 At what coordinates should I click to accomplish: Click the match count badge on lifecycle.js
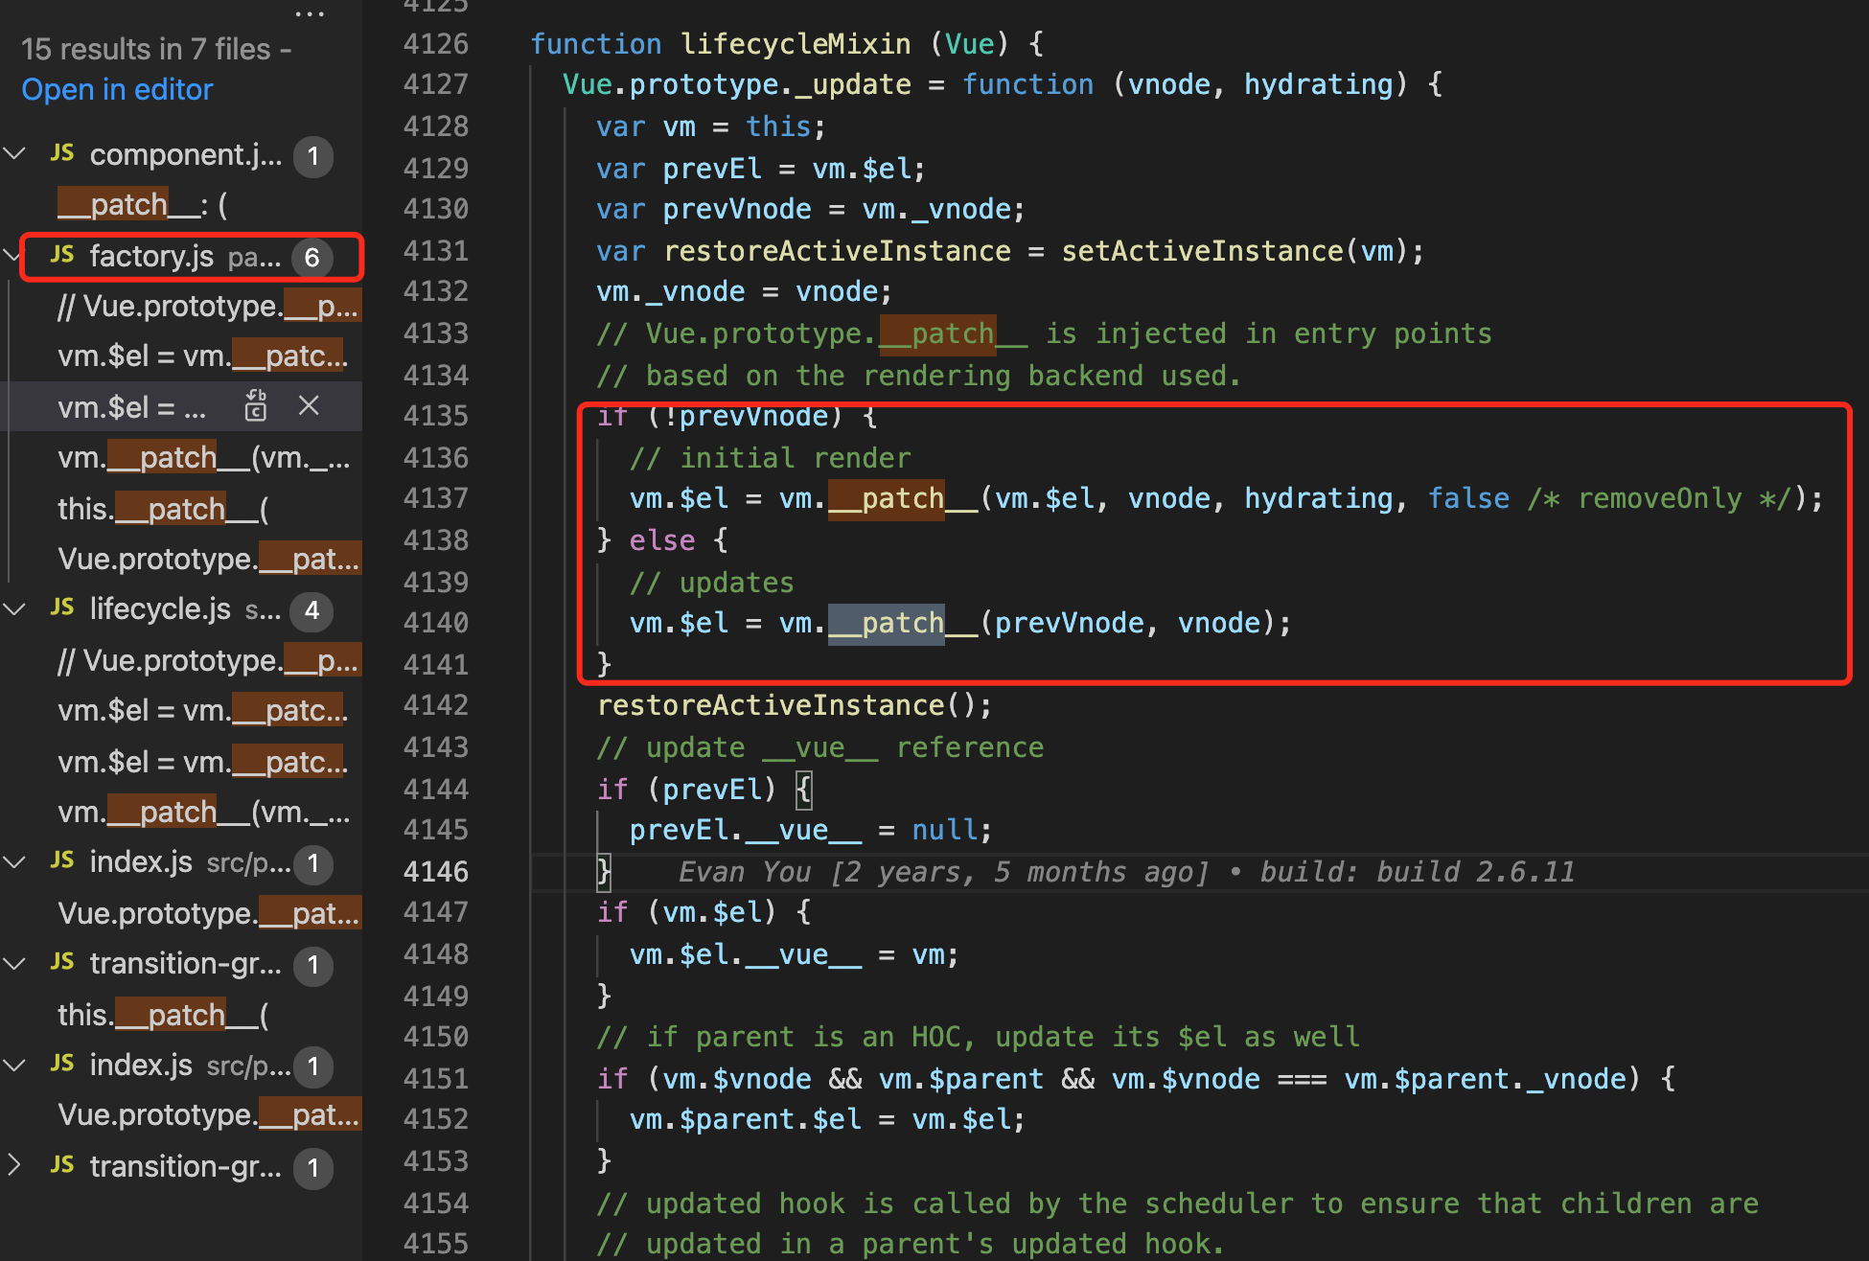(x=311, y=610)
